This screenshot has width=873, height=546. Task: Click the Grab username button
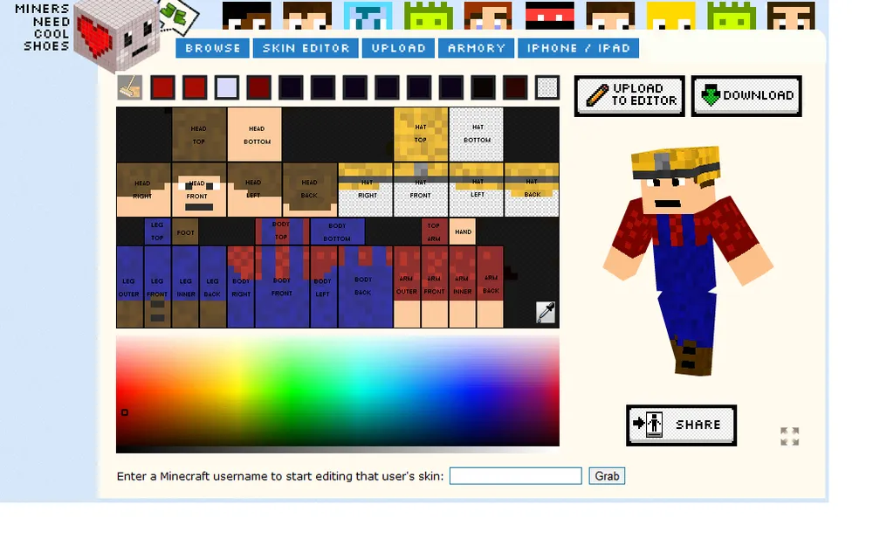pyautogui.click(x=607, y=476)
